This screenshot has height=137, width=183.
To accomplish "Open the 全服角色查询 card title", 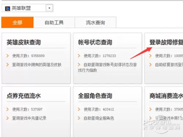I will (95, 96).
